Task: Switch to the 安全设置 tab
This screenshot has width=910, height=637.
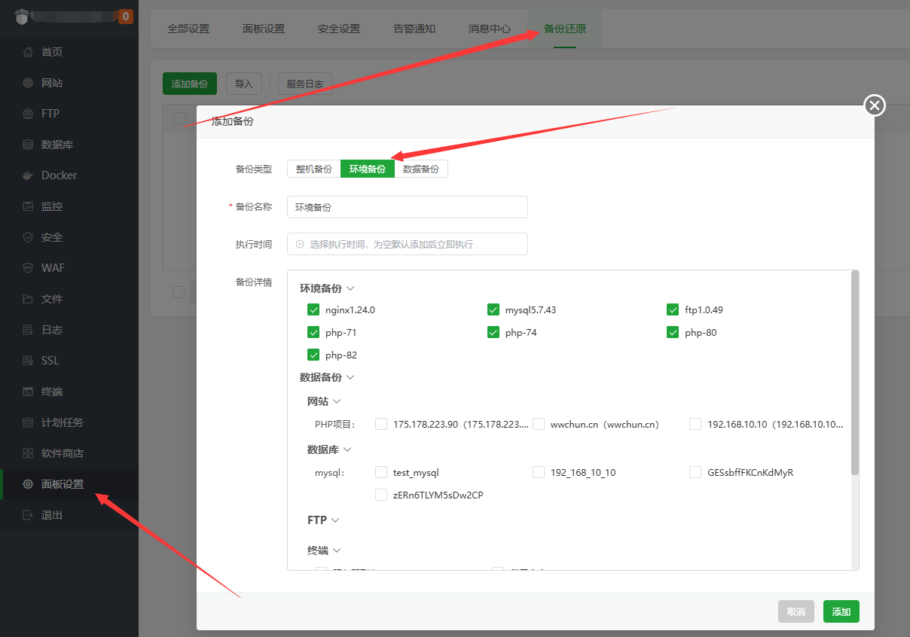Action: click(339, 29)
